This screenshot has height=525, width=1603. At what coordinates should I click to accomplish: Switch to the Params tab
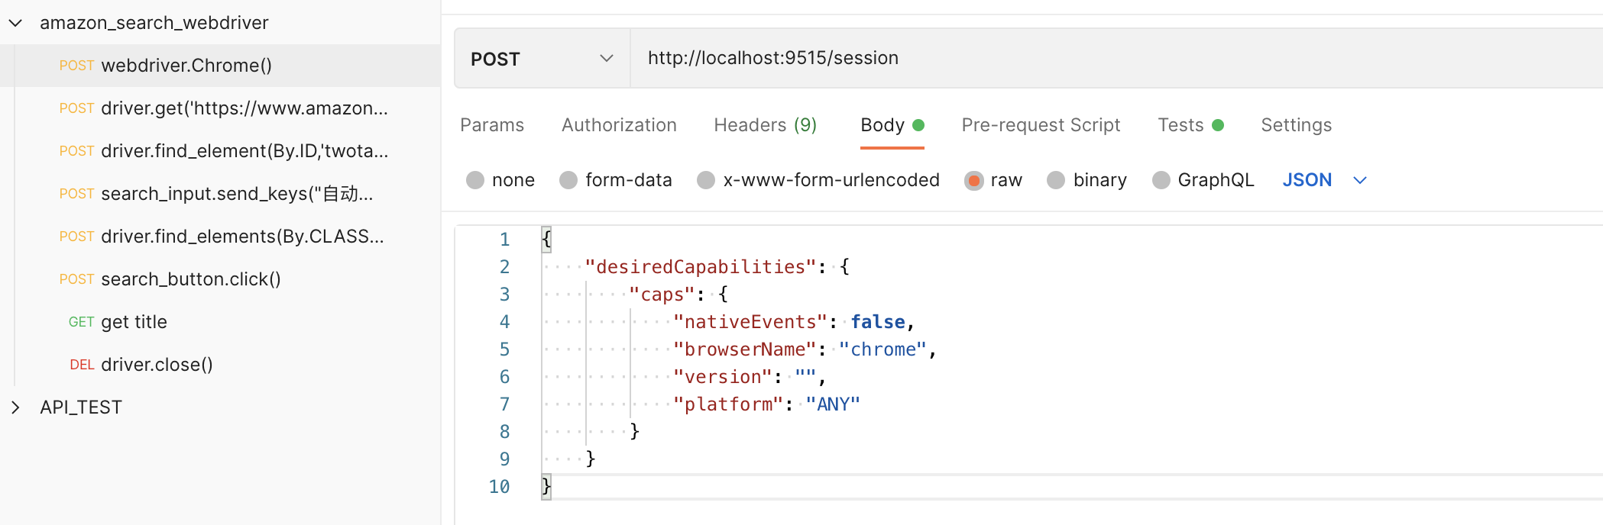tap(492, 125)
